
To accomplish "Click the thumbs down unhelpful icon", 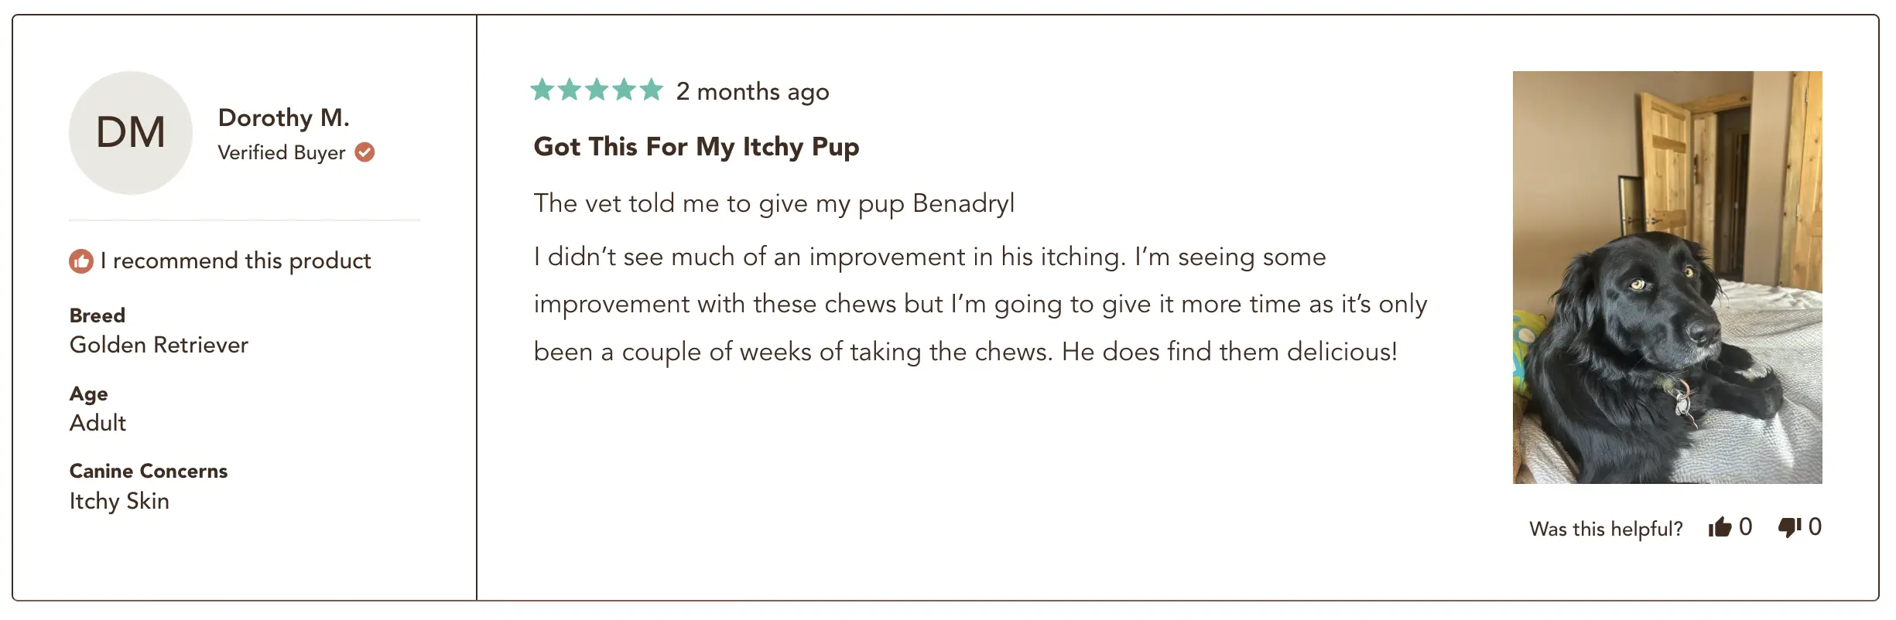I will [1790, 527].
